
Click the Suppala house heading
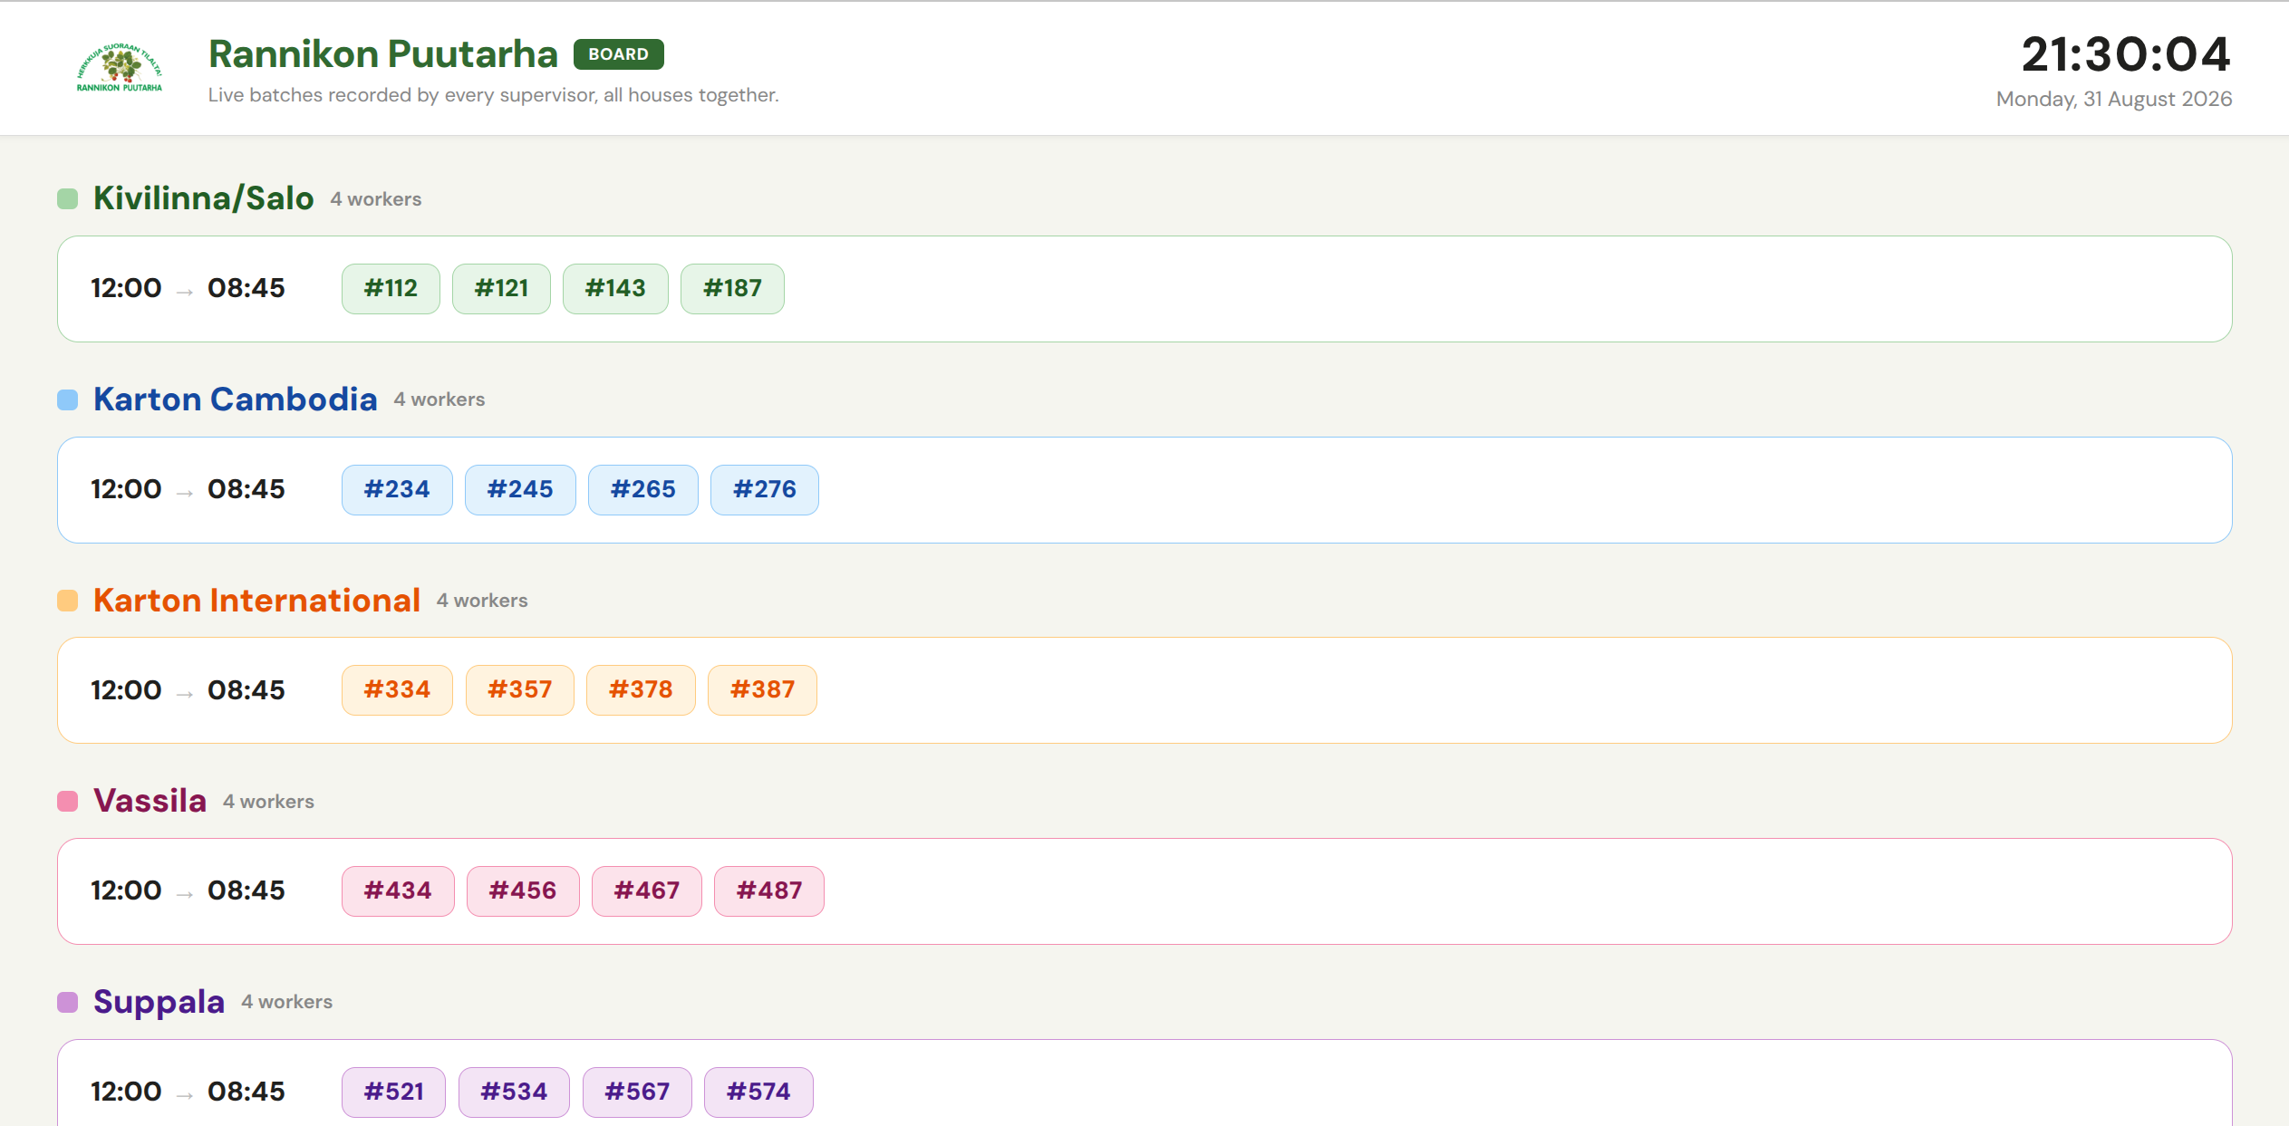click(159, 1002)
